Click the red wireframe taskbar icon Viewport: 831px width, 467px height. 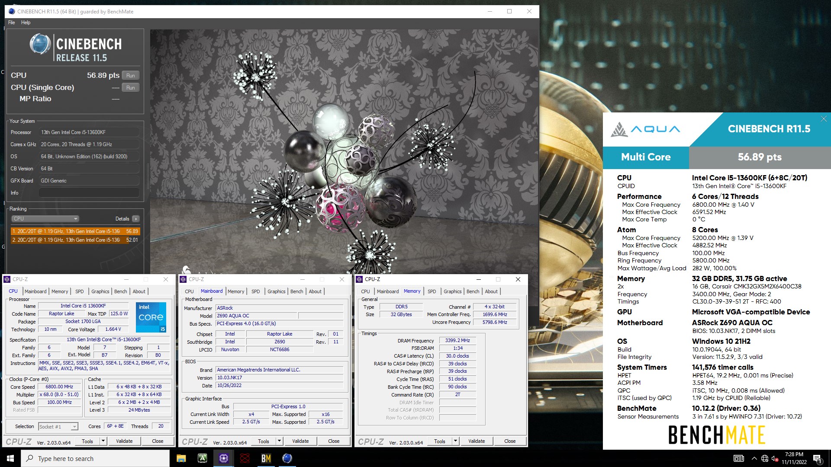245,458
